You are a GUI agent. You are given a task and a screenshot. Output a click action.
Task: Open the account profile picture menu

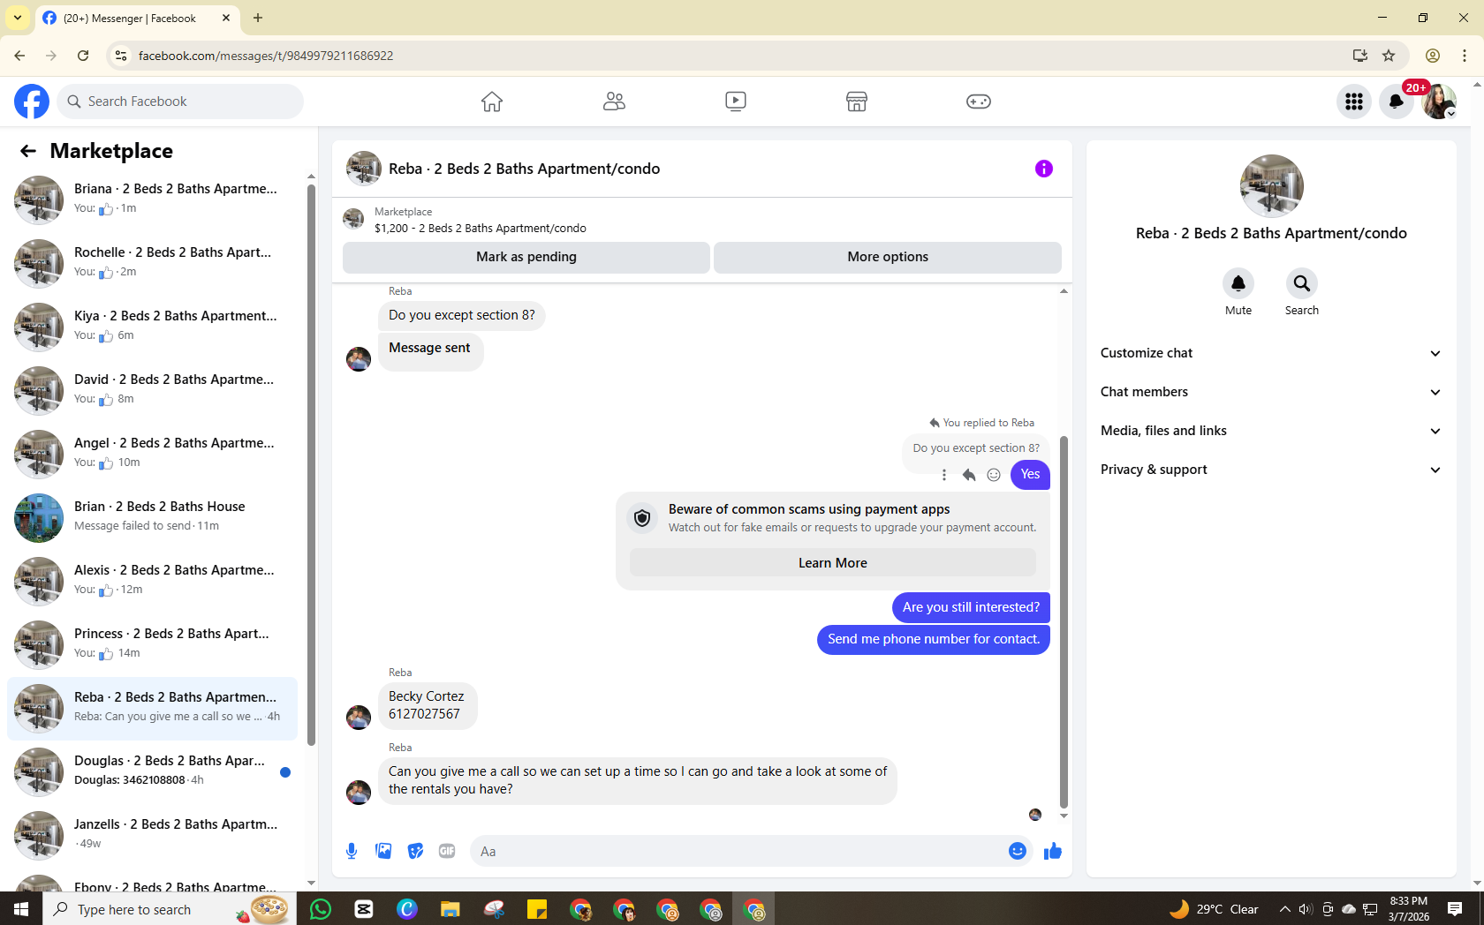coord(1439,102)
